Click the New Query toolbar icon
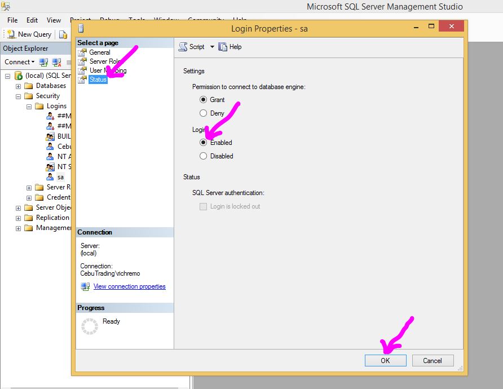 click(x=11, y=34)
